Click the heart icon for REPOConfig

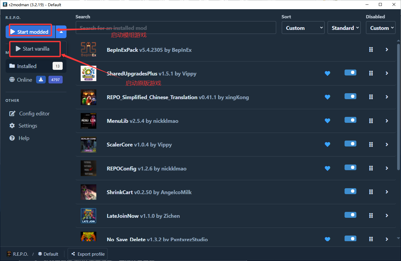[327, 168]
